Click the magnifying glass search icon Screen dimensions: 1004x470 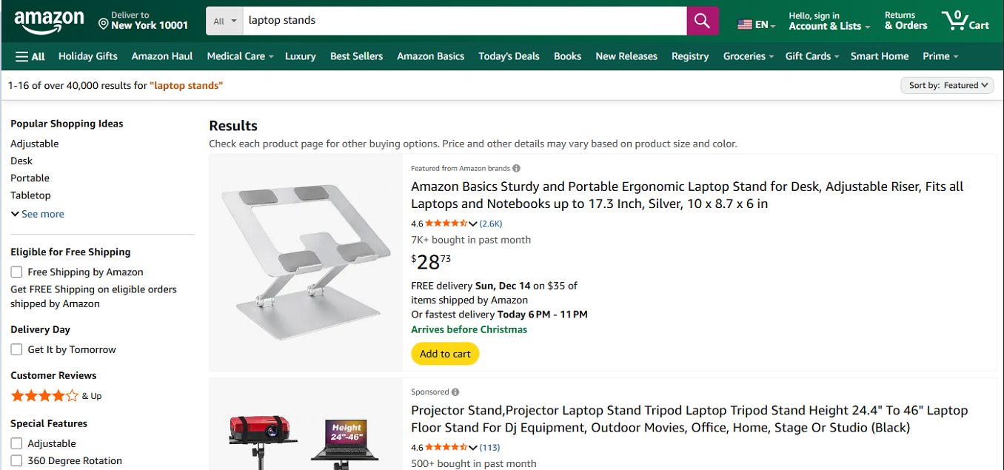tap(701, 21)
